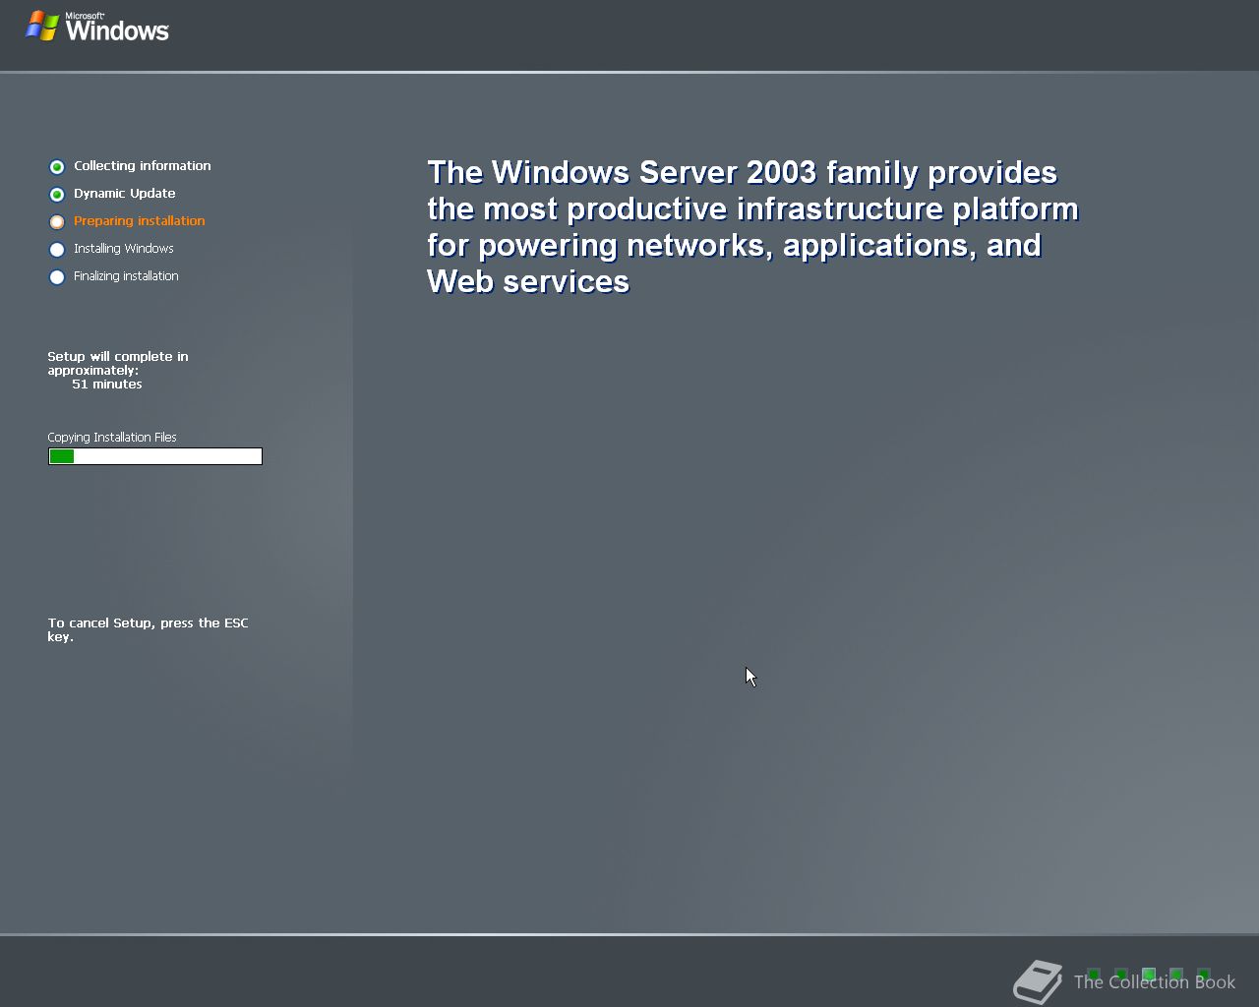Click the "Installing Windows" step label
Image resolution: width=1259 pixels, height=1007 pixels.
point(124,249)
